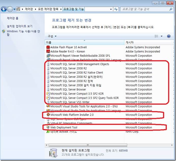Click Microsoft Corporation publisher for Web Deployment Tool
The width and height of the screenshot is (176, 161).
(x=139, y=127)
